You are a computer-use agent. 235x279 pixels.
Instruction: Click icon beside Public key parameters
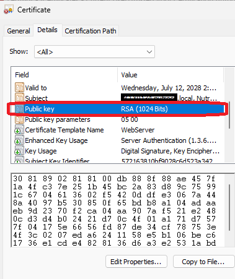(19, 119)
